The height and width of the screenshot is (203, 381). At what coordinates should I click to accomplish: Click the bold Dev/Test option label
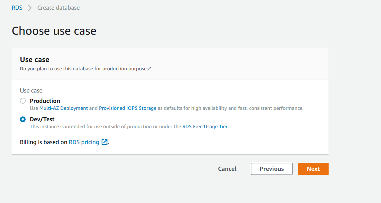click(42, 119)
